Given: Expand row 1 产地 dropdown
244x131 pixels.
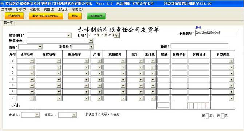Looking at the screenshot, I should (100, 61).
